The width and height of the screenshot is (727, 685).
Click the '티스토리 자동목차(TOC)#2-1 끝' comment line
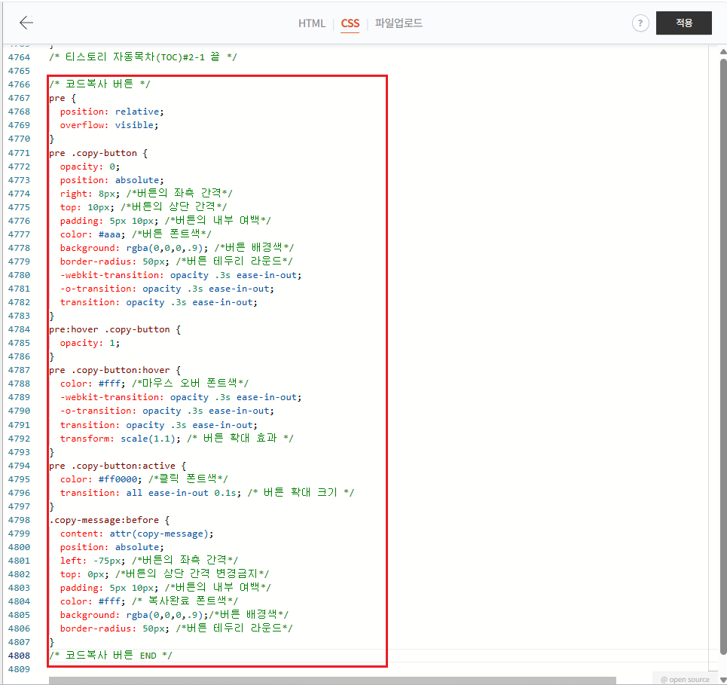pos(143,57)
